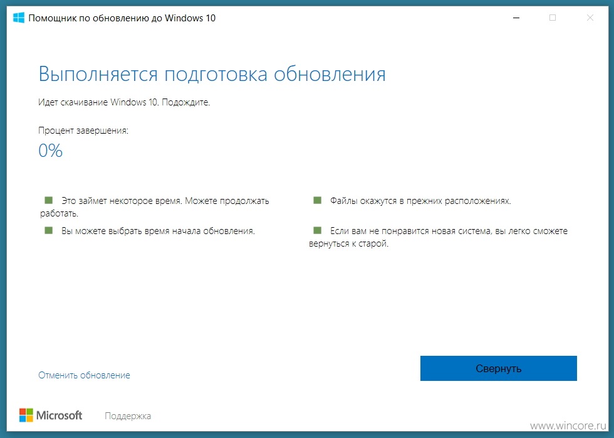The image size is (614, 438).
Task: Click the text Идет скачивание Windows 10
Action: (x=98, y=102)
